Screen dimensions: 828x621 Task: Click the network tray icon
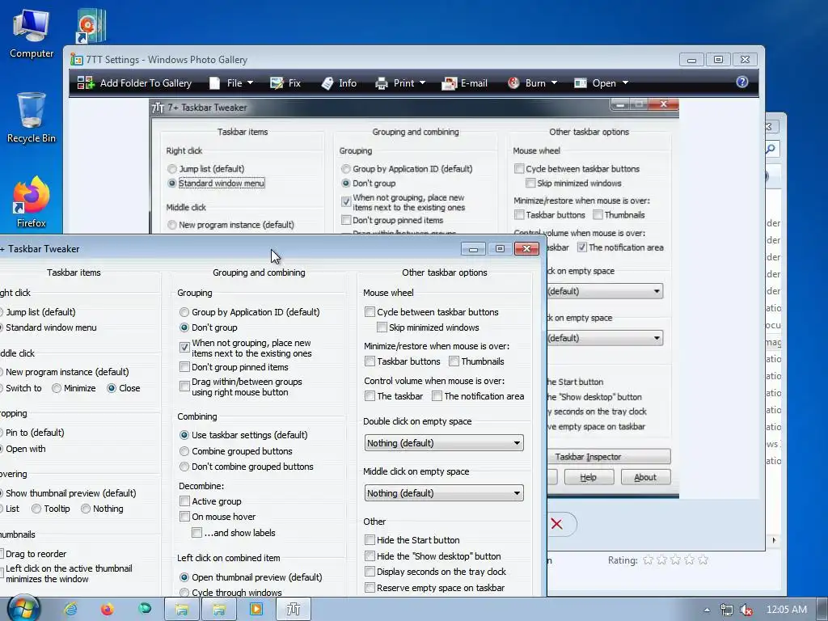[x=727, y=610]
